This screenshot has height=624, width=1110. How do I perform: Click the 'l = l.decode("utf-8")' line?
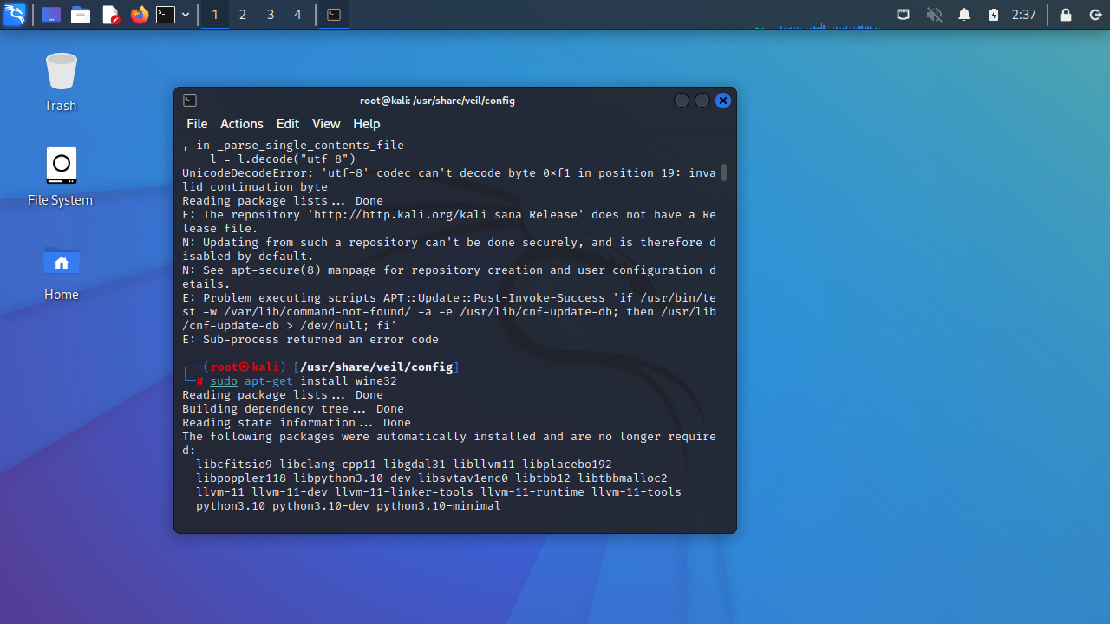click(283, 159)
